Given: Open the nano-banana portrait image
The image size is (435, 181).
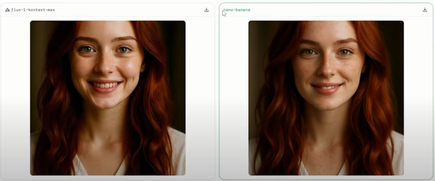Looking at the screenshot, I should (x=326, y=98).
